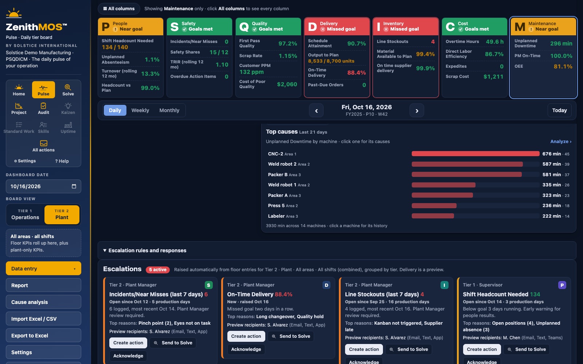Screen dimensions: 583x364
Task: Open the Solve magnifier icon
Action: [68, 90]
